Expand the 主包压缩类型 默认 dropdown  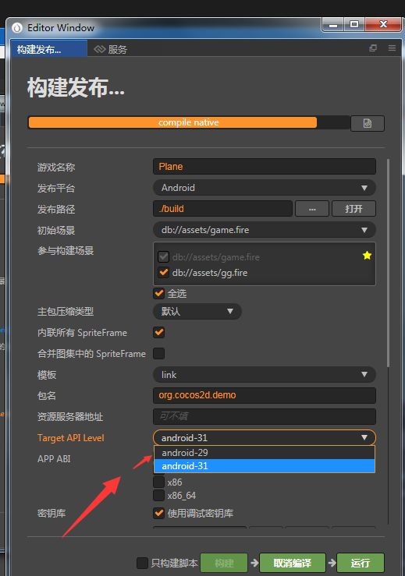pos(197,312)
